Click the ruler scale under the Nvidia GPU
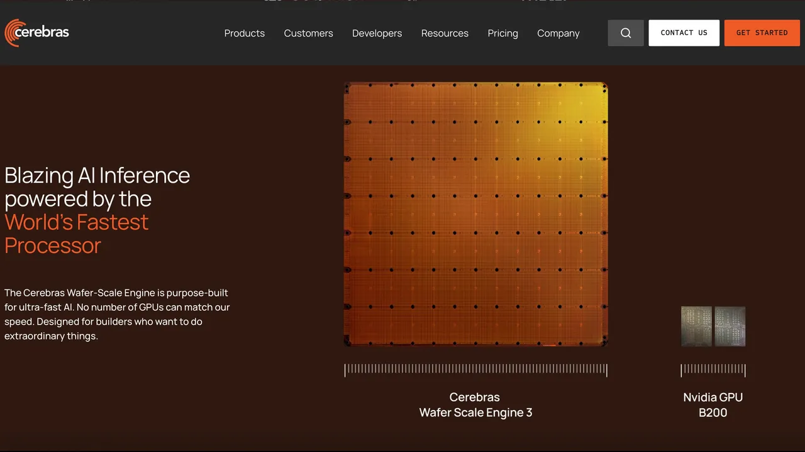805x452 pixels. tap(713, 370)
